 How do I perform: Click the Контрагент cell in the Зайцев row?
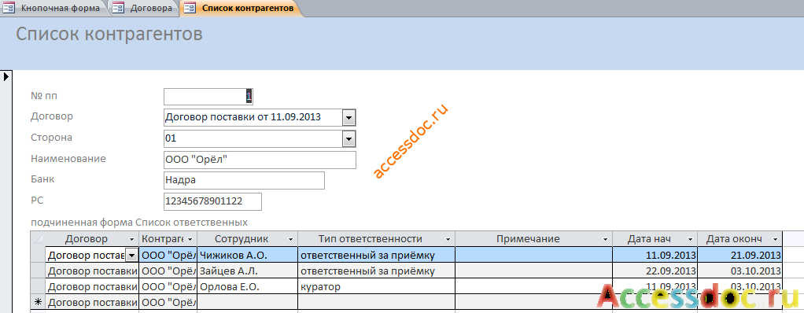point(168,271)
